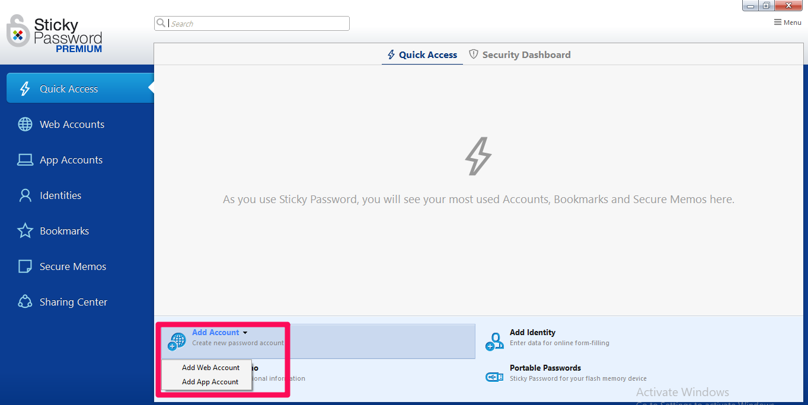This screenshot has height=405, width=808.
Task: Switch to the Security Dashboard tab
Action: click(x=520, y=55)
